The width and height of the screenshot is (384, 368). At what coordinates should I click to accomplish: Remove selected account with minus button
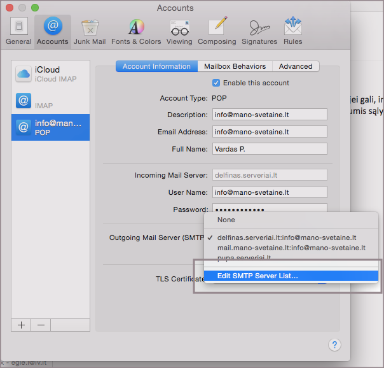tap(41, 325)
